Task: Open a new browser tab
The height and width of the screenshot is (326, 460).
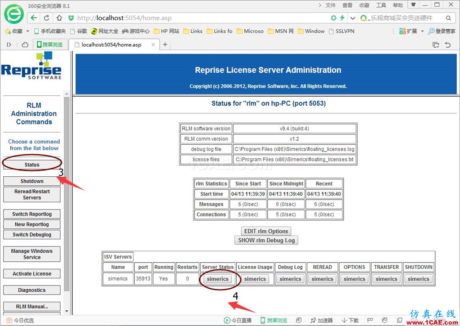Action: [165, 45]
